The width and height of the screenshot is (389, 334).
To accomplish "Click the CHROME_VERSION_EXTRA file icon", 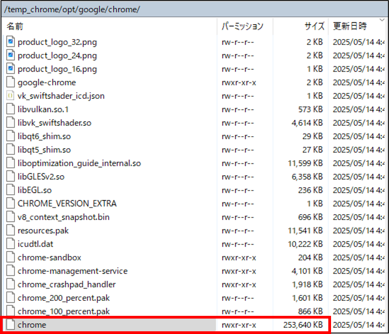I will 10,203.
